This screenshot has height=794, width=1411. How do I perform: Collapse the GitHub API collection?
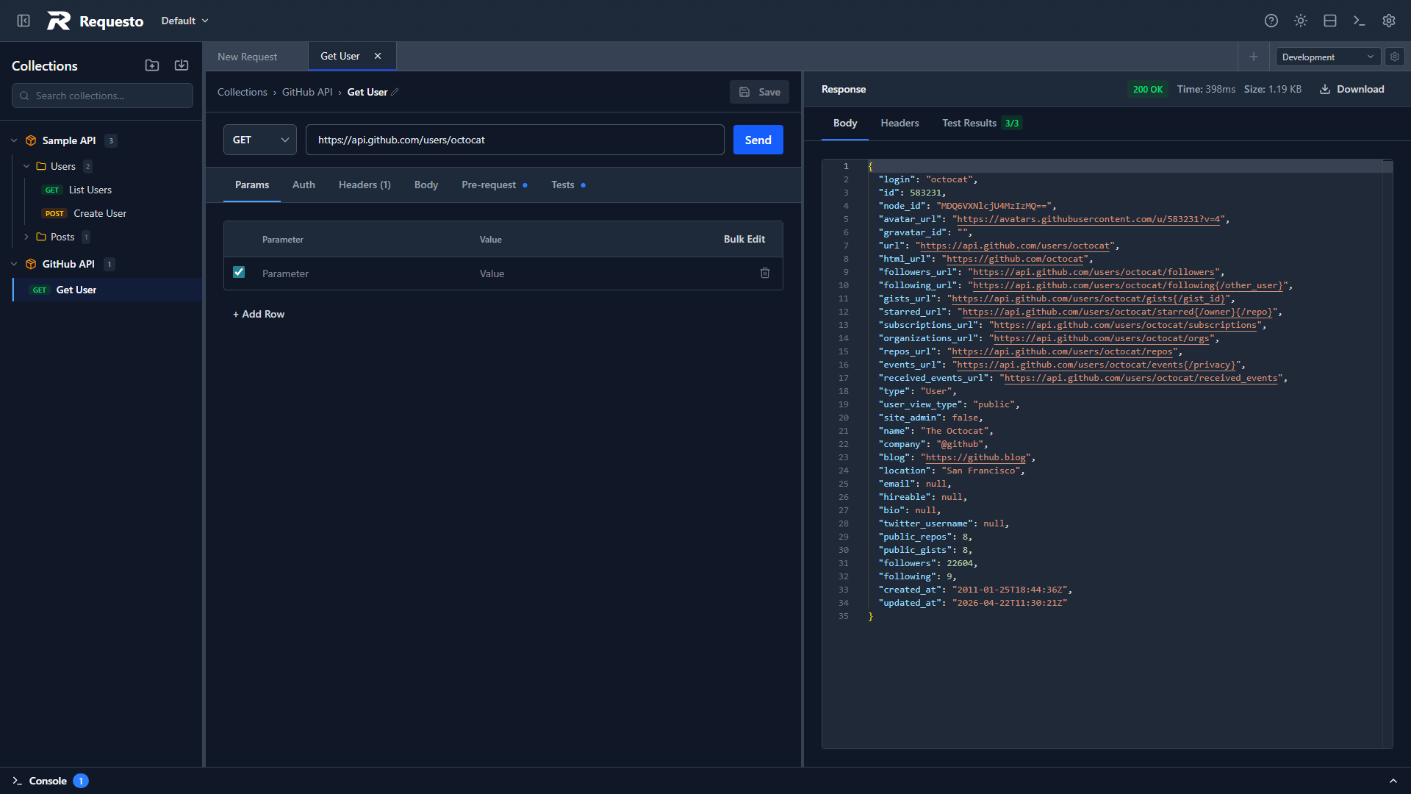tap(14, 264)
